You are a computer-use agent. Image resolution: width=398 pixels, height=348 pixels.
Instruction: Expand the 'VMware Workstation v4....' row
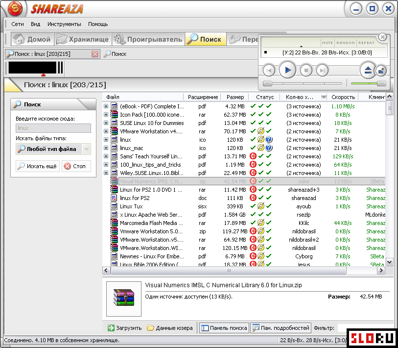pyautogui.click(x=106, y=131)
